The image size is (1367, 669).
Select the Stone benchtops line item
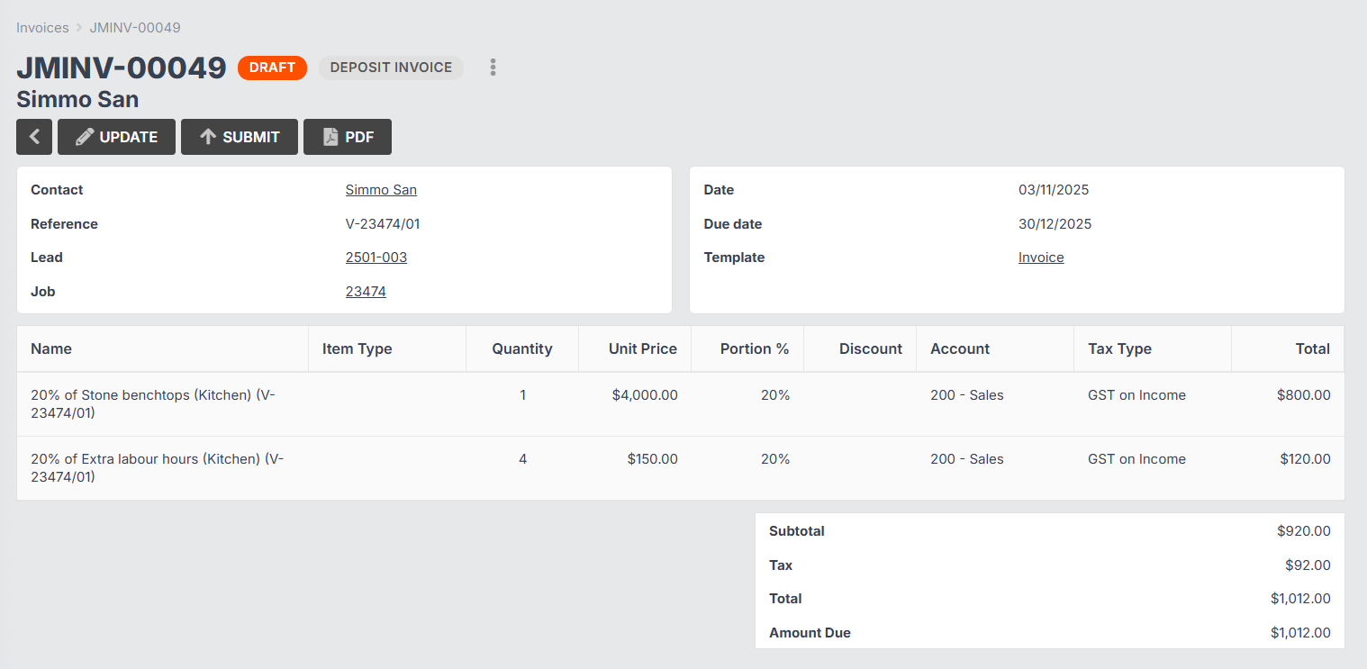click(152, 403)
